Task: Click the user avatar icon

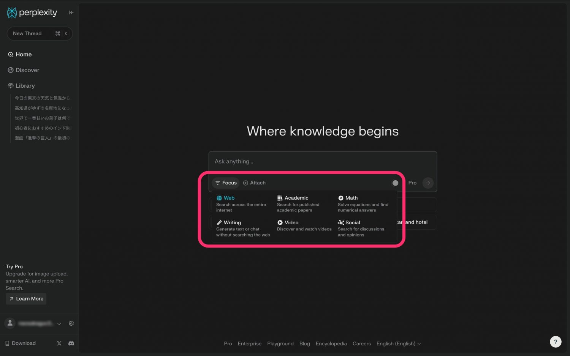Action: click(10, 323)
